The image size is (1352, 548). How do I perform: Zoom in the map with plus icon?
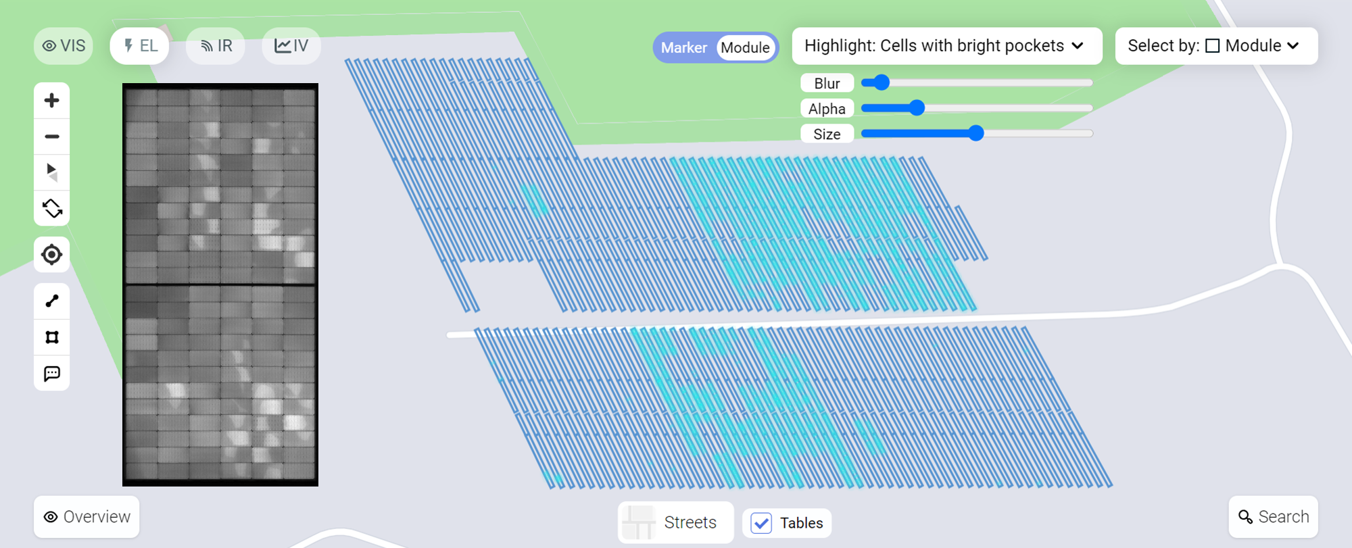[x=52, y=101]
